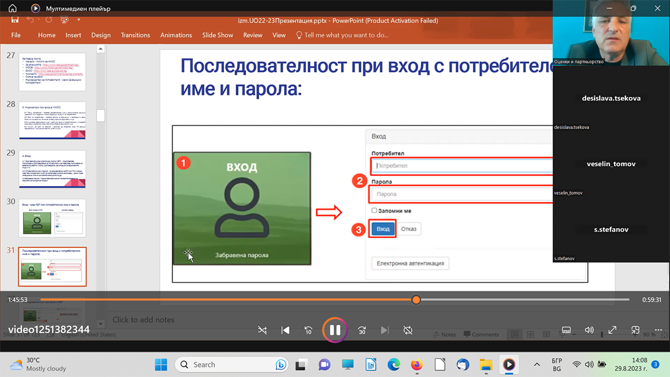The height and width of the screenshot is (377, 670).
Task: Switch the player to full screen
Action: (x=612, y=330)
